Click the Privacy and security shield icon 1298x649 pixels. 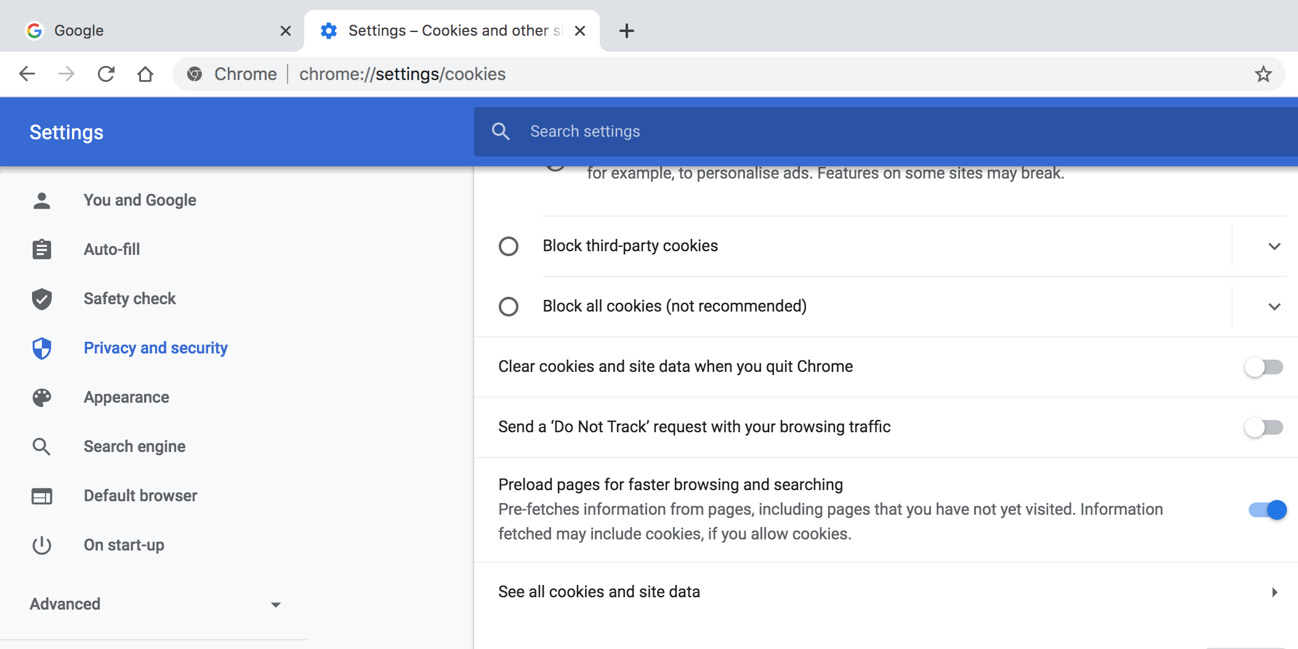41,348
